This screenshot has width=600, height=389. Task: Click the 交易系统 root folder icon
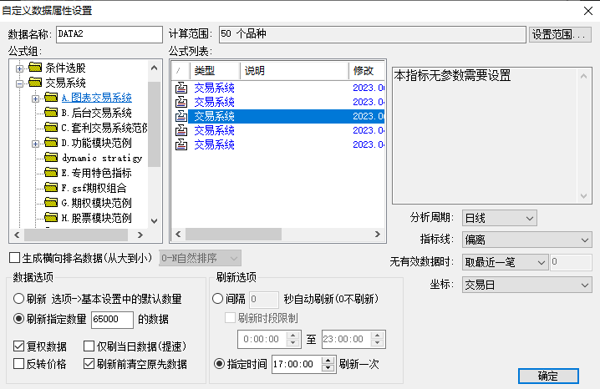pyautogui.click(x=35, y=83)
